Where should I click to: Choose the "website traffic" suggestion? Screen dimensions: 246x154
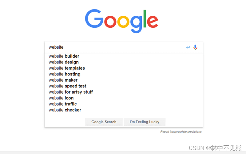(x=63, y=104)
